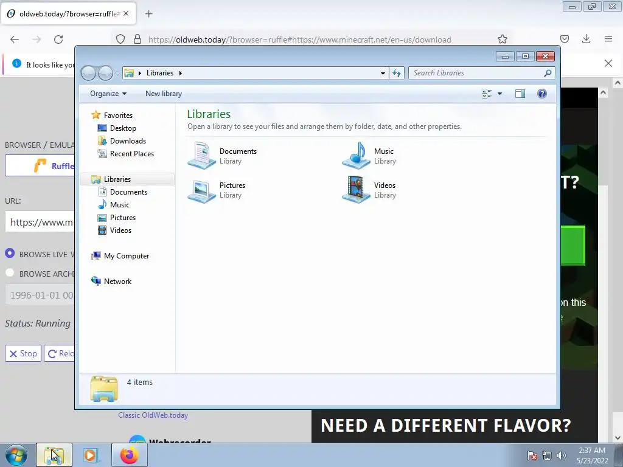
Task: Open Explorer help icon
Action: pyautogui.click(x=542, y=94)
